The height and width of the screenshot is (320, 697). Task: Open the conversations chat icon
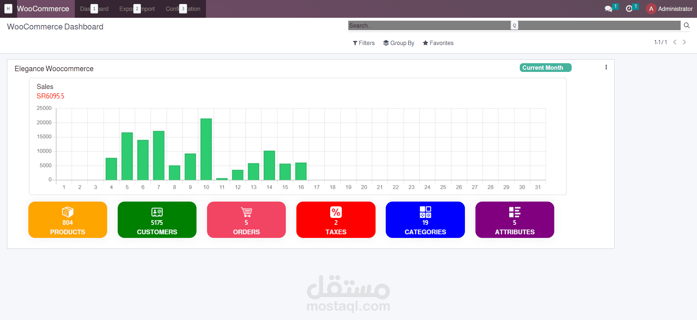pos(608,9)
